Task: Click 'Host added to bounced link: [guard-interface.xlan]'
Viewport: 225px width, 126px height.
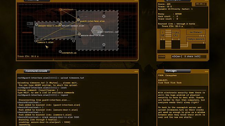Action: [x=49, y=105]
